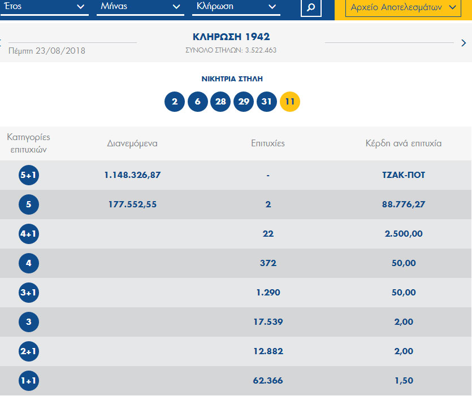
Task: Click the 3+1 category badge
Action: [29, 293]
